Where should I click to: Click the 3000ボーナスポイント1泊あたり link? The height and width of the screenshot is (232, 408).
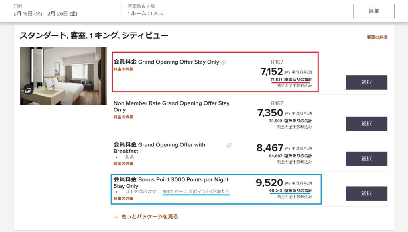tap(196, 192)
